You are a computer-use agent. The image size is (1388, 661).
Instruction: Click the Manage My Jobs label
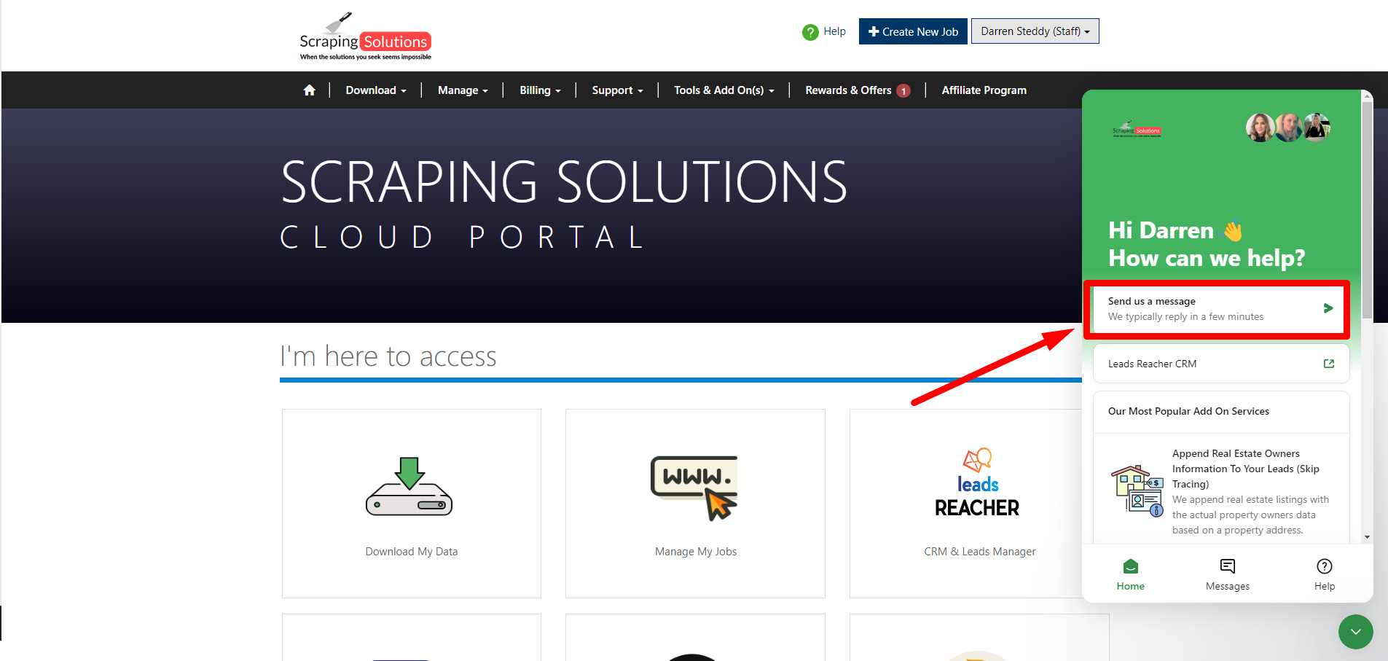coord(696,552)
